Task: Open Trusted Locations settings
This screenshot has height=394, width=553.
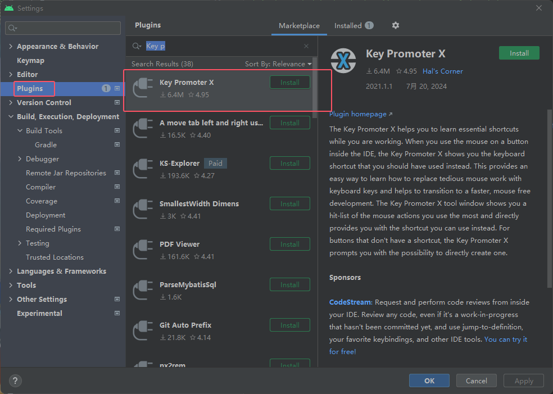Action: [55, 257]
